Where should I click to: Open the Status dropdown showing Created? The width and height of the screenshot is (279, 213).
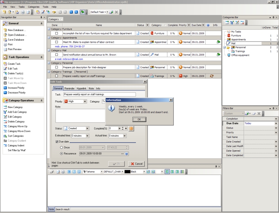[87, 128]
